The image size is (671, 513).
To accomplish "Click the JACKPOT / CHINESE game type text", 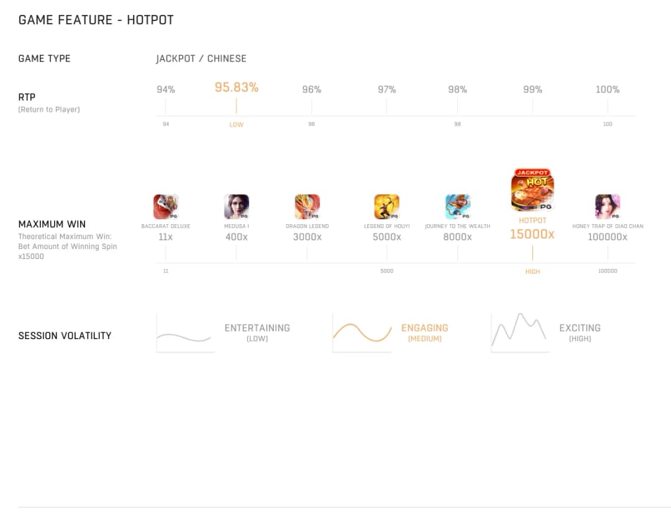I will 201,58.
